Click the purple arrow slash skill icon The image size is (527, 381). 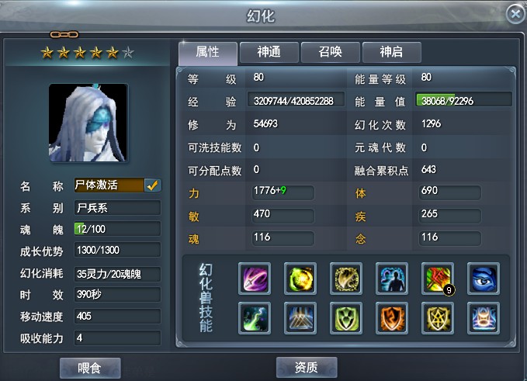pos(255,279)
